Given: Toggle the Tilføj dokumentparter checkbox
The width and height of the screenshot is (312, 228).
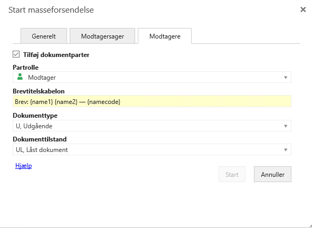Looking at the screenshot, I should [x=16, y=54].
